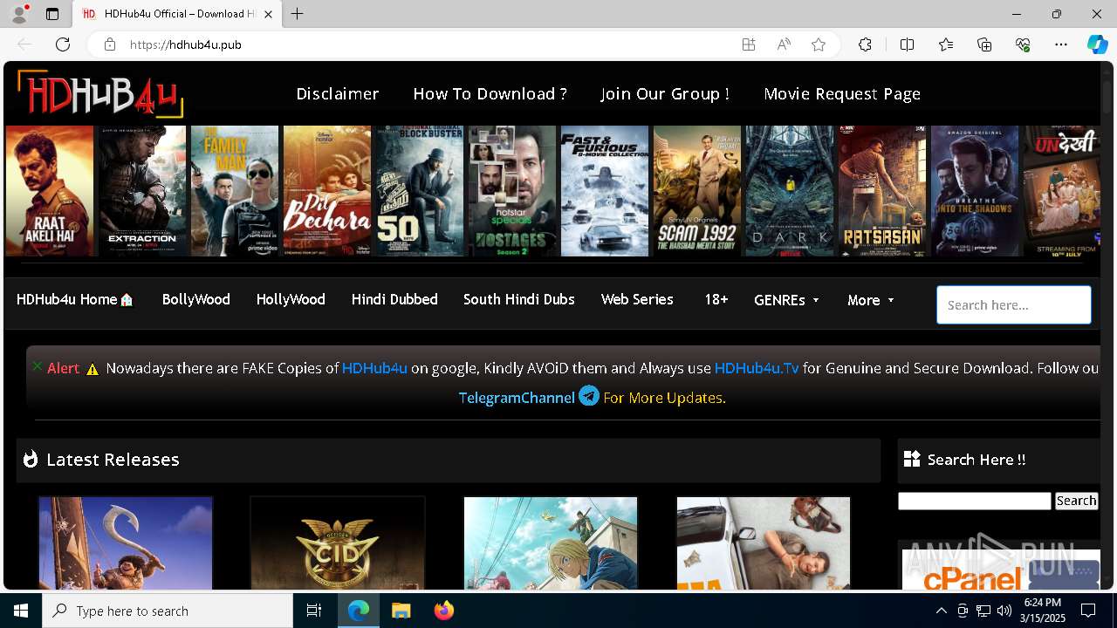Expand the GENREs dropdown menu
Image resolution: width=1117 pixels, height=628 pixels.
point(787,300)
